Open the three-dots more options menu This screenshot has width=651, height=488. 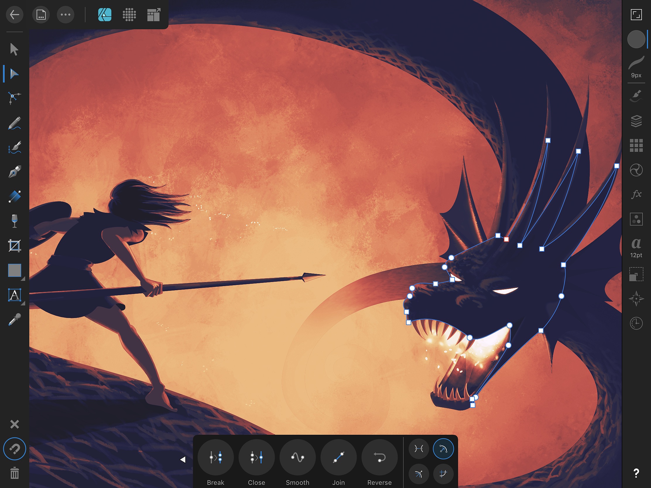(65, 14)
